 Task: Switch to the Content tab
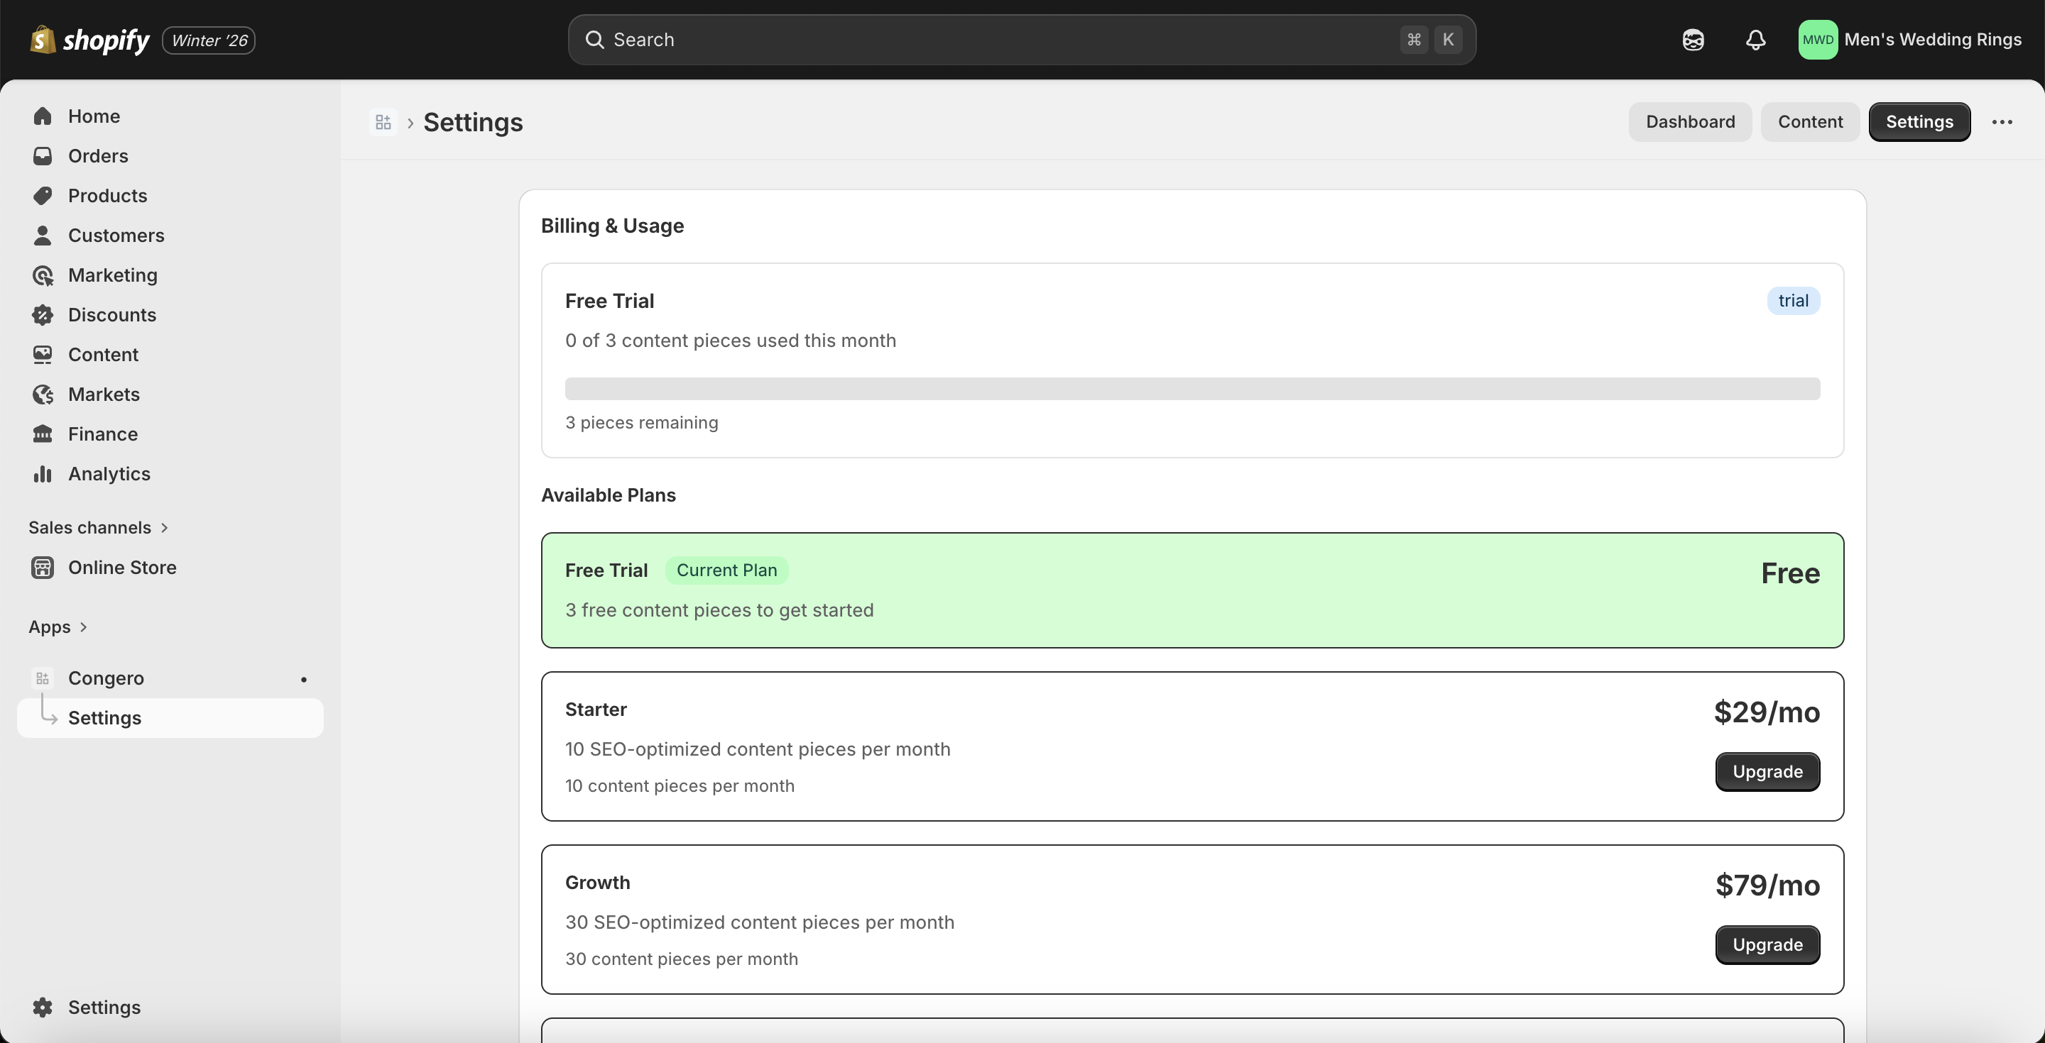pos(1810,121)
